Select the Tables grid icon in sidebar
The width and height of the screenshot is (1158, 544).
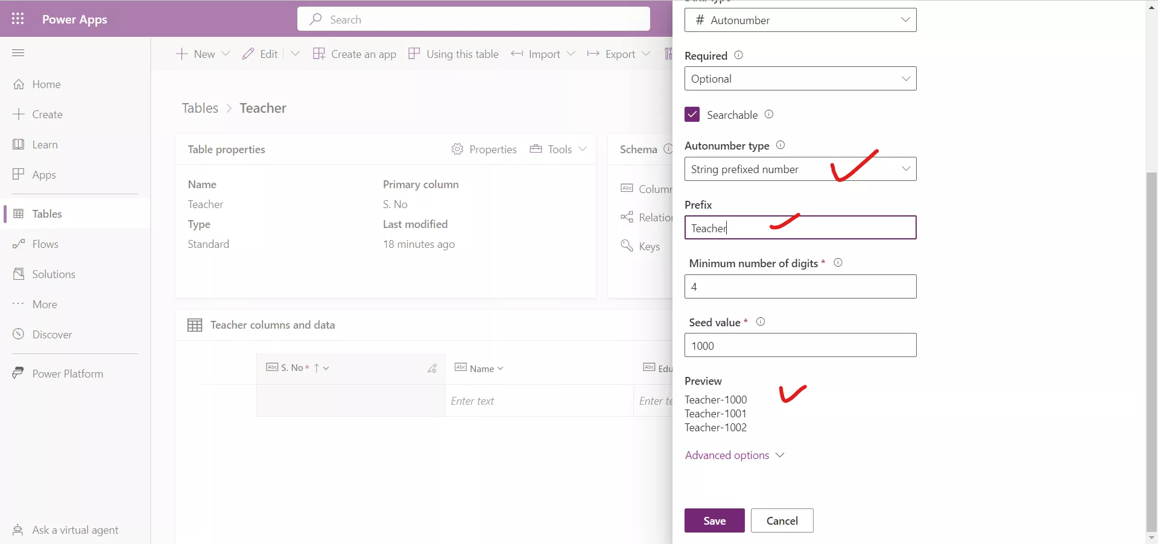[x=19, y=213]
